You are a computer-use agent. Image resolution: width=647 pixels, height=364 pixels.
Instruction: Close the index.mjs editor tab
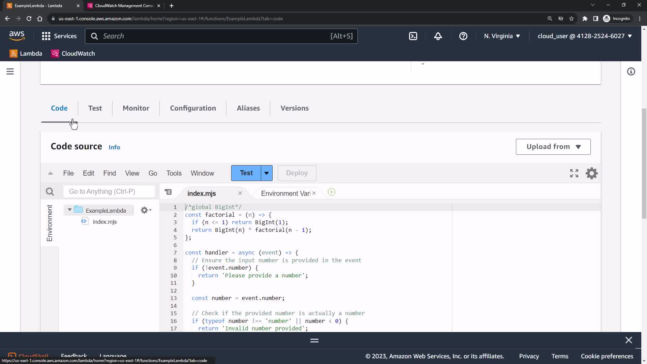click(240, 193)
